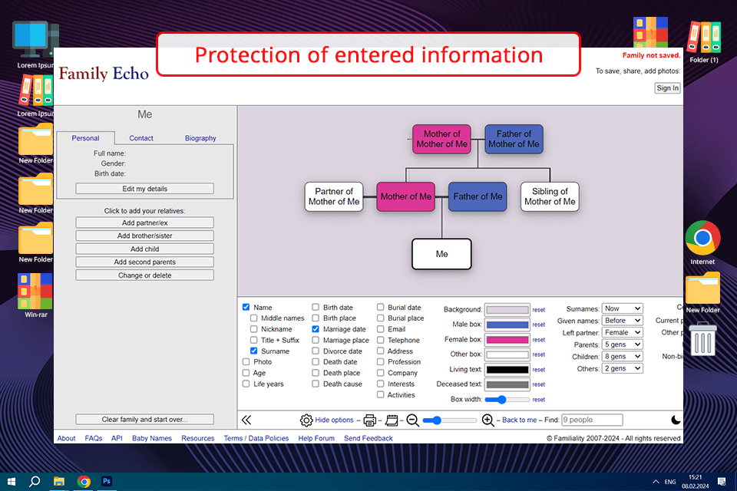The image size is (737, 491).
Task: Open the Others generations dropdown
Action: [623, 368]
